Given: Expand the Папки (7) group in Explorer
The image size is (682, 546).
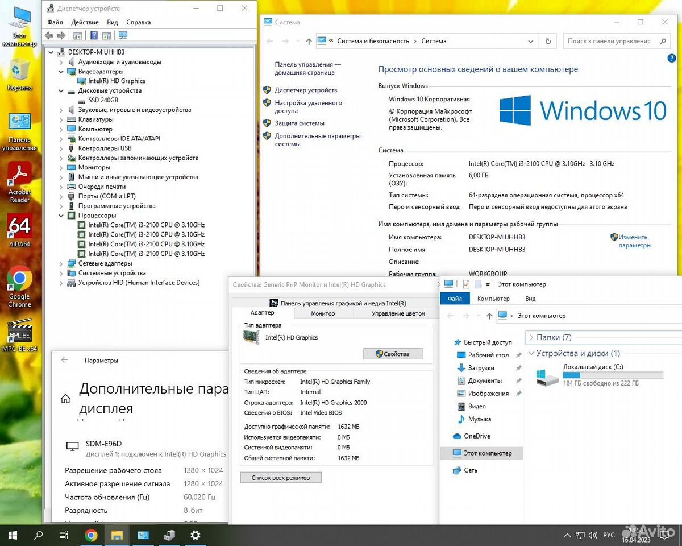Looking at the screenshot, I should tap(531, 337).
